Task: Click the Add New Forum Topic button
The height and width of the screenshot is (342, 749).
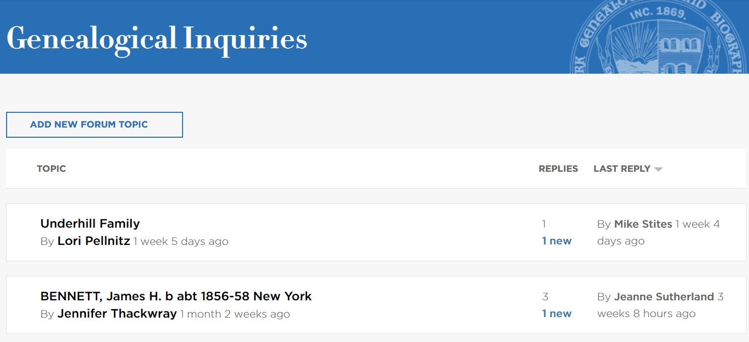Action: click(94, 125)
